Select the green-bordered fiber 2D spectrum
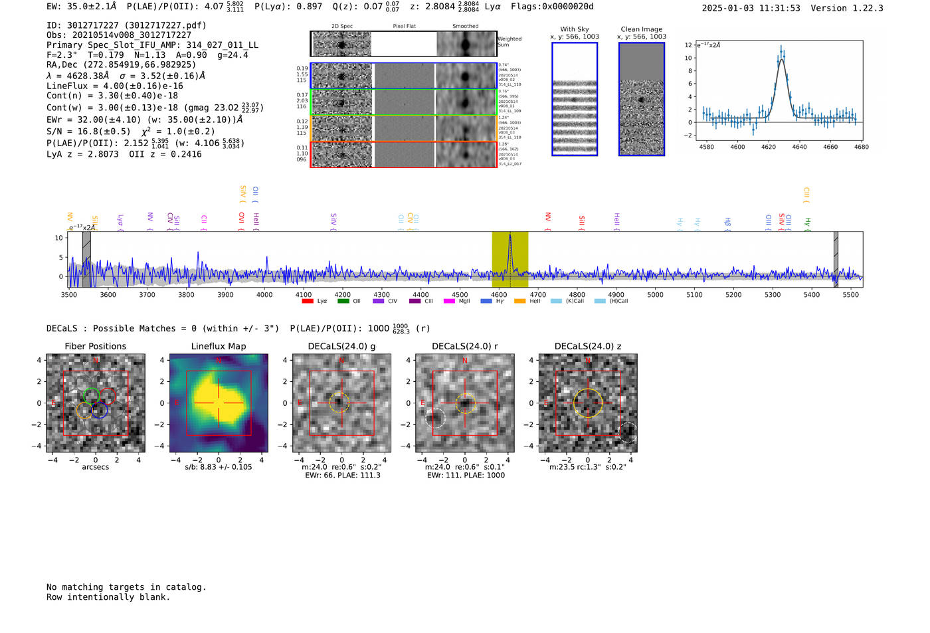The height and width of the screenshot is (633, 930). (403, 102)
